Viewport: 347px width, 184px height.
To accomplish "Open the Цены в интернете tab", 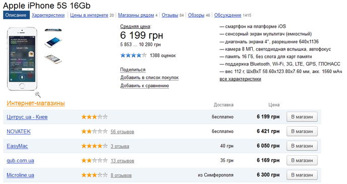I will 89,15.
